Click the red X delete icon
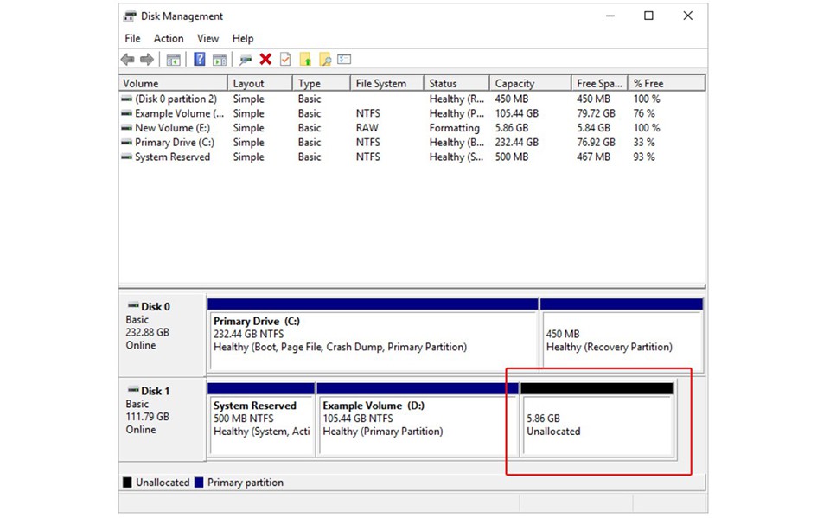Screen dimensions: 830x518 coord(265,60)
